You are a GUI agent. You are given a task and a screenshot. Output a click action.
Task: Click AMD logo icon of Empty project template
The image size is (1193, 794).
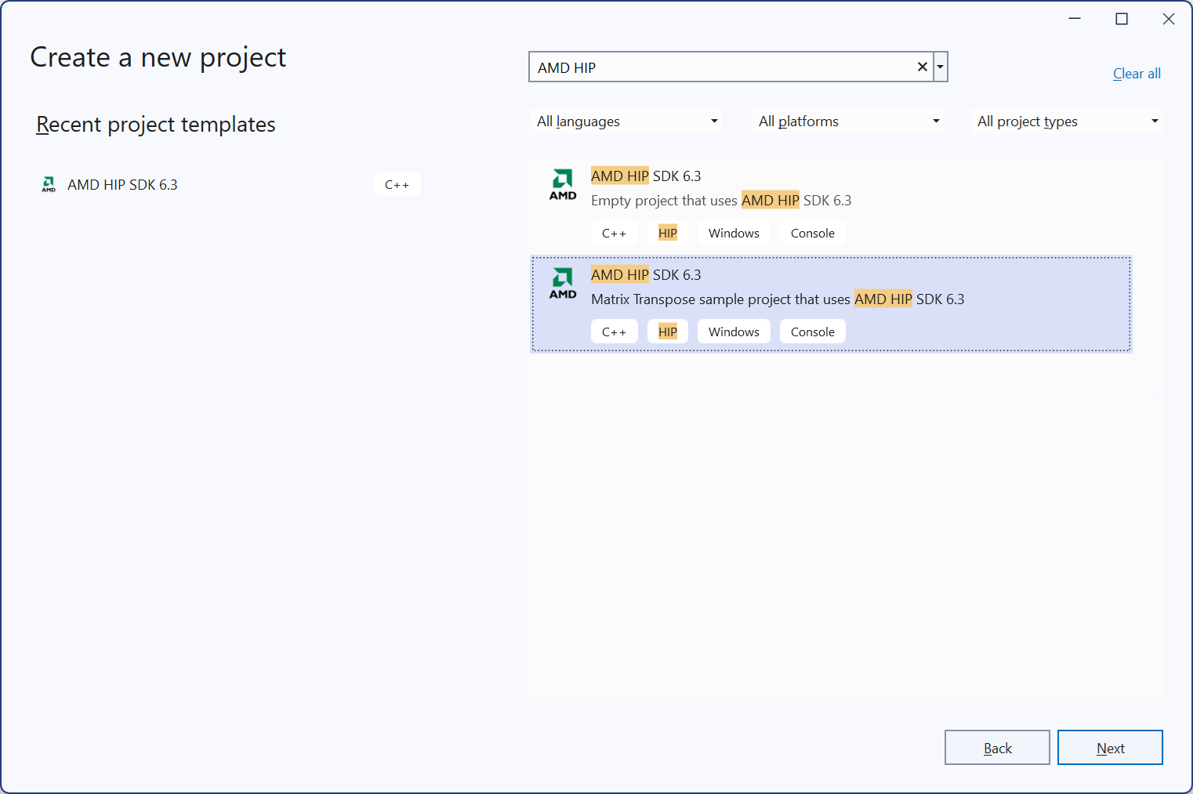tap(563, 185)
